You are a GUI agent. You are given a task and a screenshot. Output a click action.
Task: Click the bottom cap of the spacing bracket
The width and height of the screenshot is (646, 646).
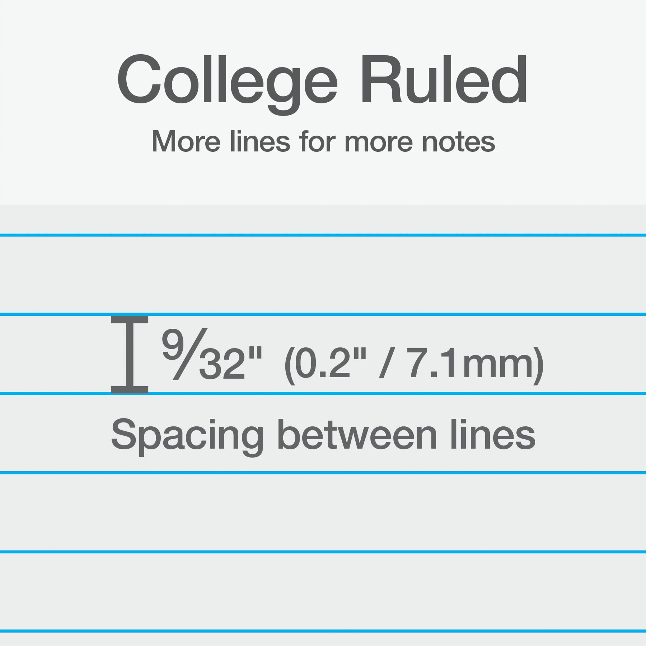pyautogui.click(x=130, y=390)
